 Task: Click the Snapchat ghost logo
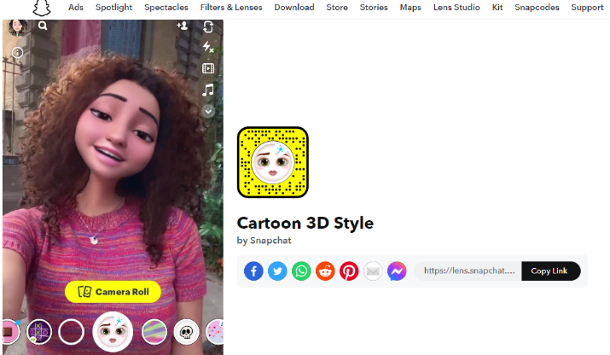[42, 8]
